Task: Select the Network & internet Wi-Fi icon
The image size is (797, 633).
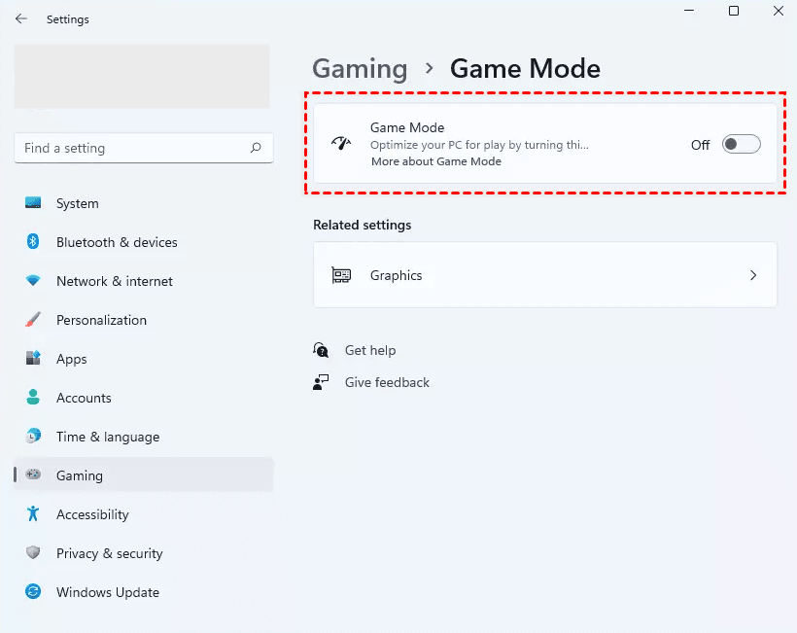Action: coord(34,281)
